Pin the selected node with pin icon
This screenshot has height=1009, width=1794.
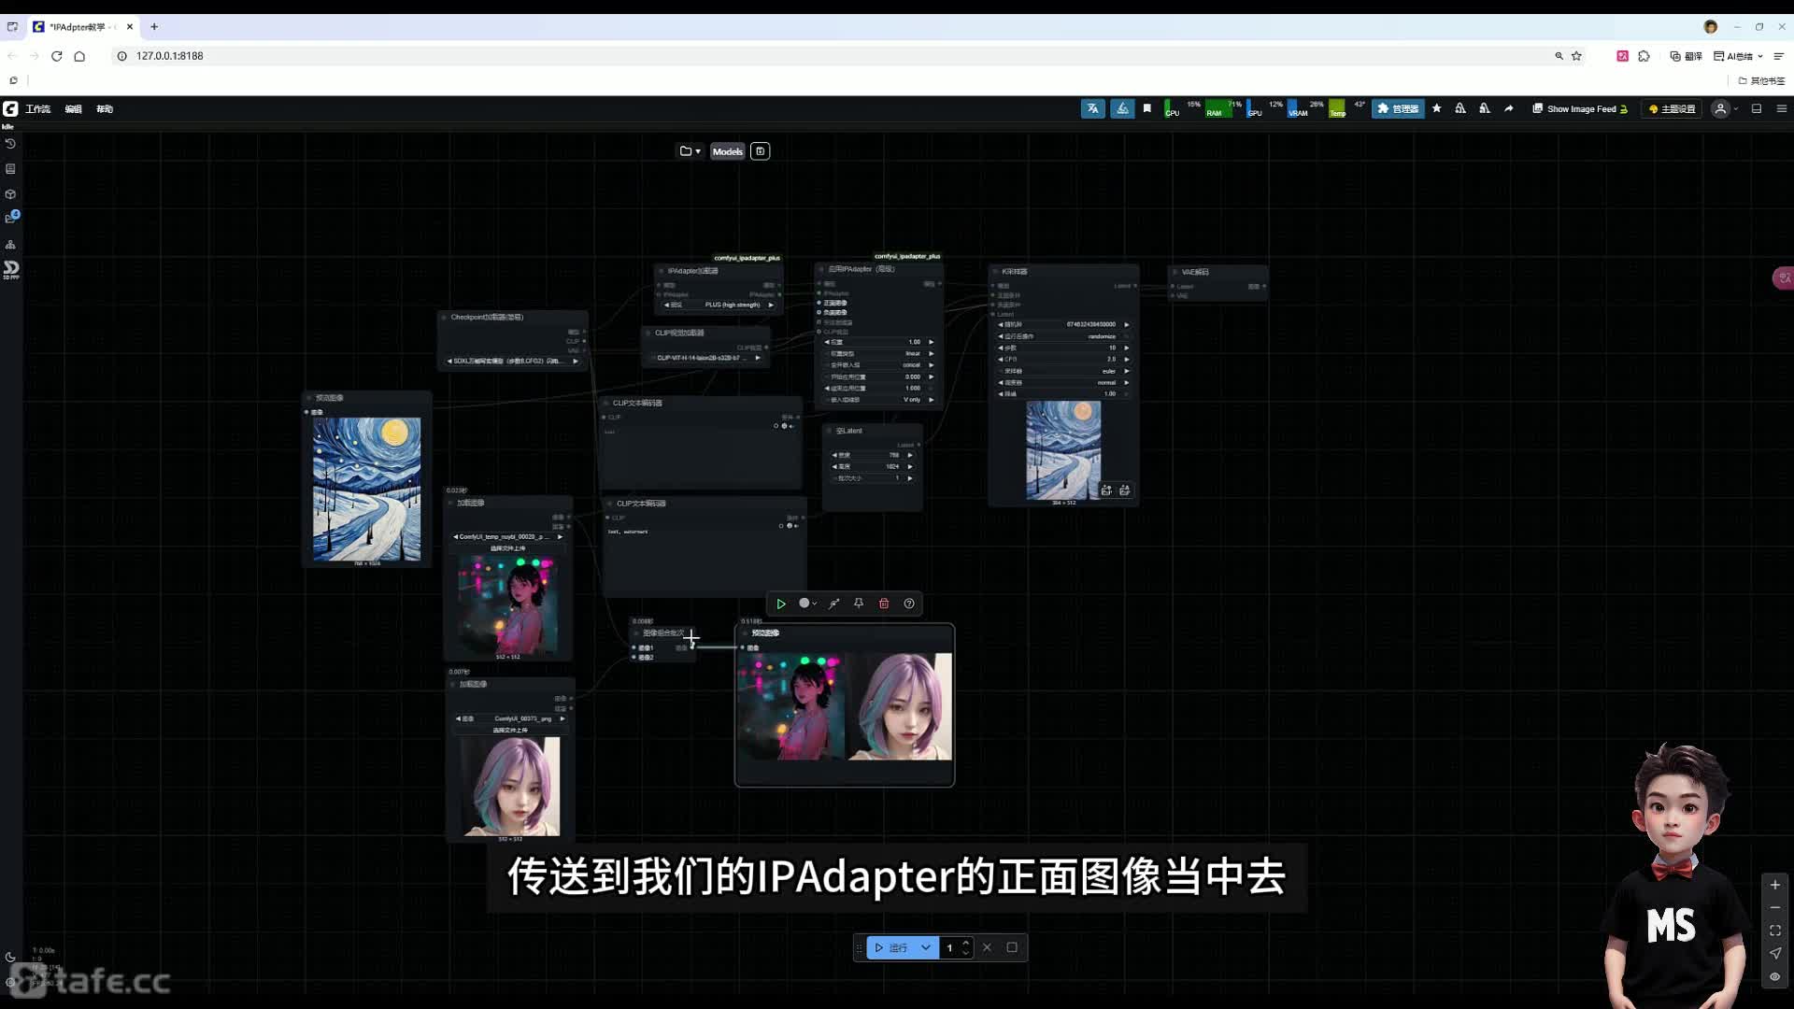[x=859, y=604]
